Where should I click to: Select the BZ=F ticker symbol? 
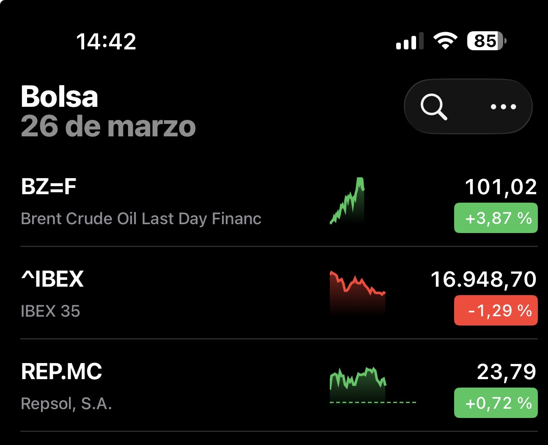(49, 187)
